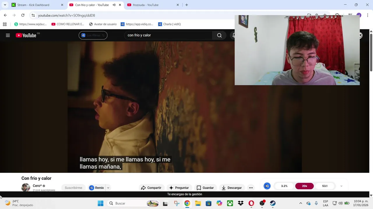
Task: Save video with Guardar button
Action: pyautogui.click(x=205, y=188)
